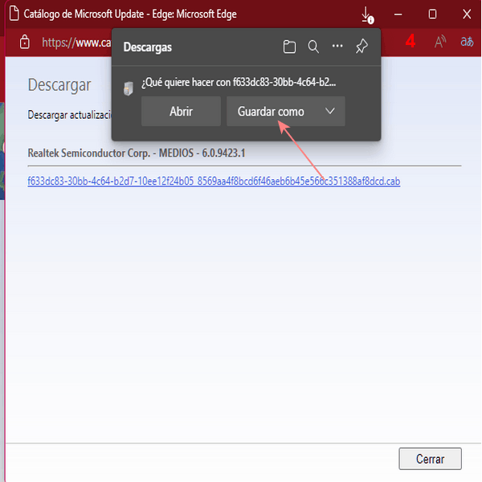Click the page icon in title bar
Viewport: 482px width, 482px height.
14,14
